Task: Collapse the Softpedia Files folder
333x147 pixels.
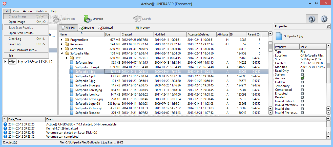Action: [x=61, y=53]
